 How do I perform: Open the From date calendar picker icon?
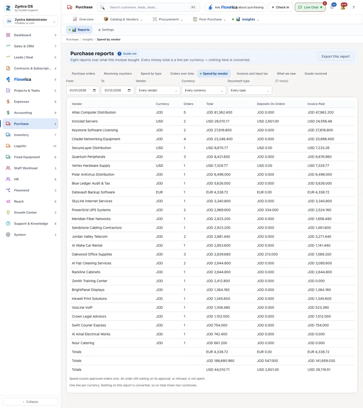[x=95, y=90]
